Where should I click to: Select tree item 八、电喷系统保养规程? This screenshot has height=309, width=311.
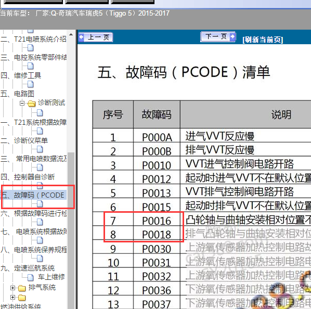coord(33,250)
